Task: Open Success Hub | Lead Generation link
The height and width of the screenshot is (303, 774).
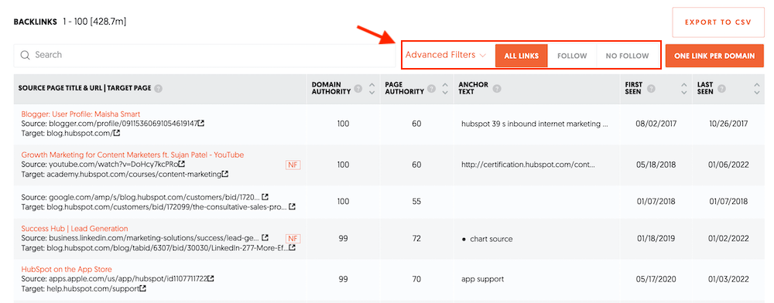Action: pos(74,229)
